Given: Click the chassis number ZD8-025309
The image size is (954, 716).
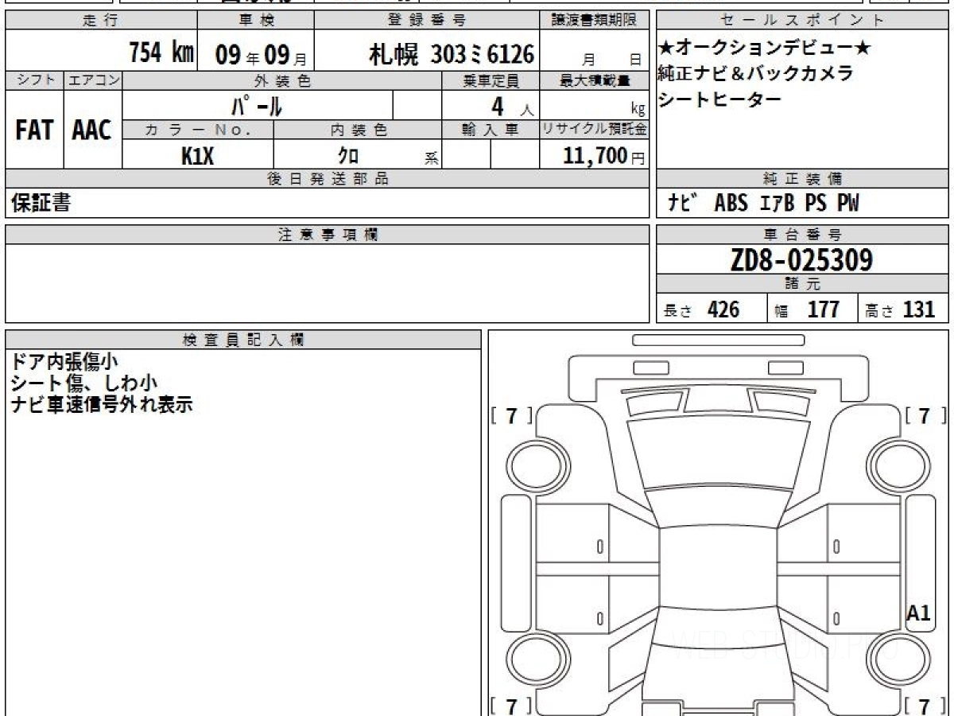Looking at the screenshot, I should tap(801, 260).
